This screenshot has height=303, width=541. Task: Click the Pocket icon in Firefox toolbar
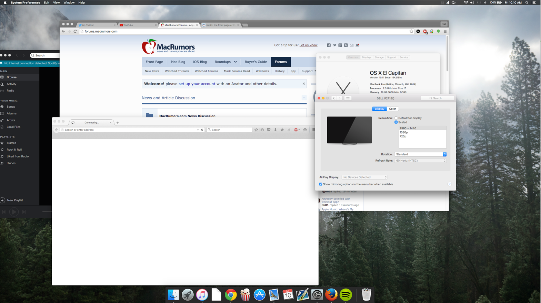click(269, 130)
